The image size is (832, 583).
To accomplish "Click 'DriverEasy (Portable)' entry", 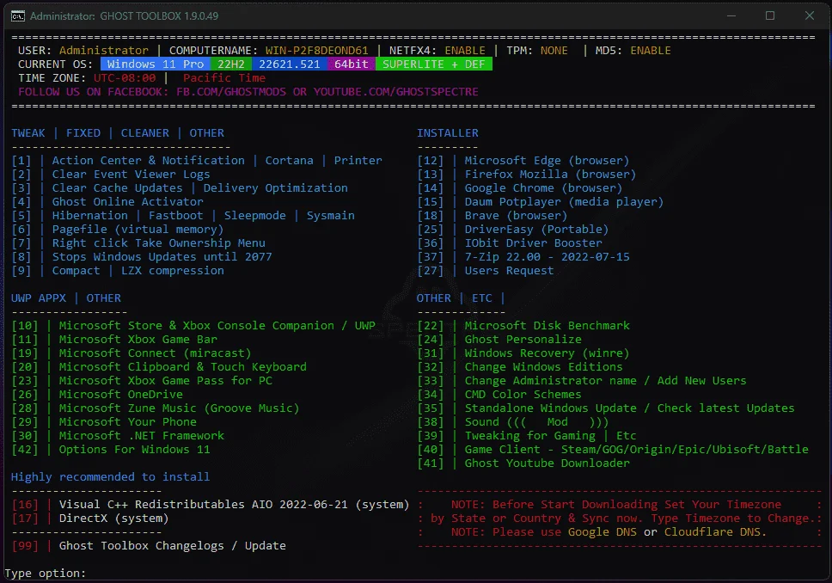I will (536, 230).
